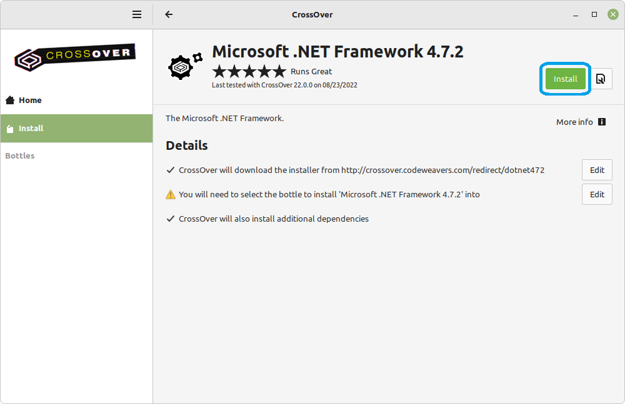Go to Home in the sidebar
The width and height of the screenshot is (625, 404).
pos(76,100)
